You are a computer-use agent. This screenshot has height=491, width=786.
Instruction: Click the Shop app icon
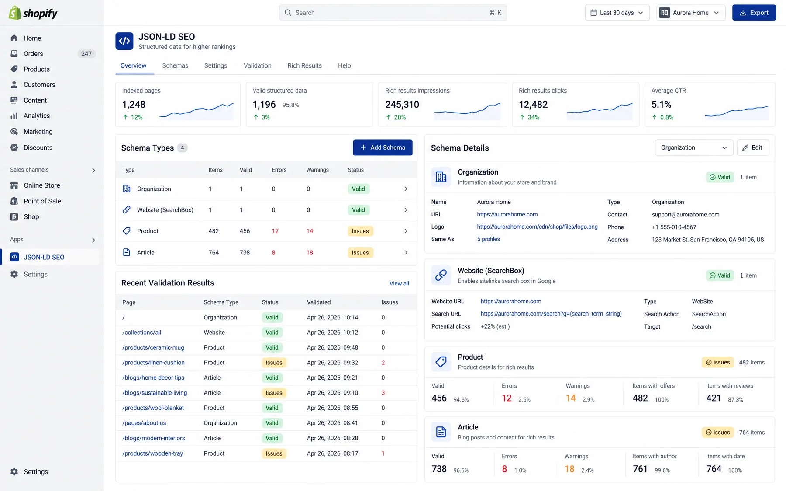14,217
